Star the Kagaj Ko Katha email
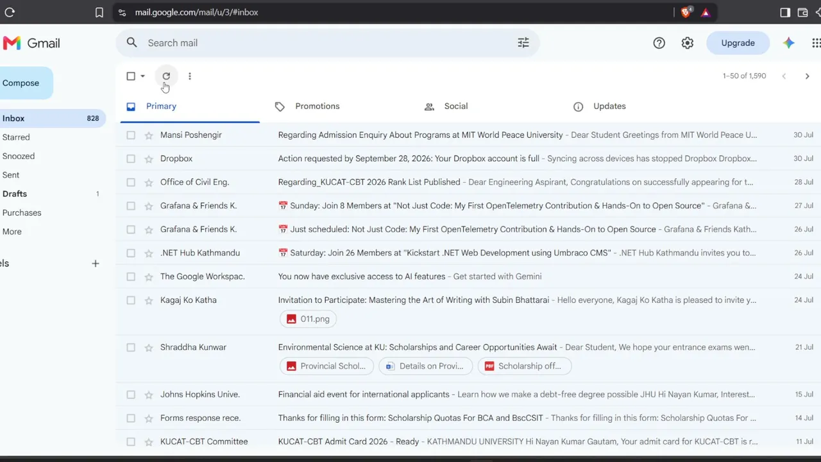 click(149, 300)
